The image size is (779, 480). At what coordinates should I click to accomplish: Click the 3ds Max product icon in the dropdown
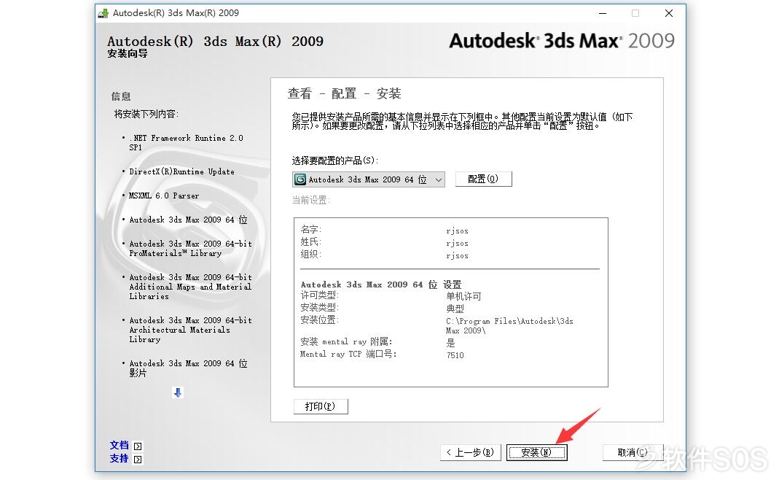300,179
